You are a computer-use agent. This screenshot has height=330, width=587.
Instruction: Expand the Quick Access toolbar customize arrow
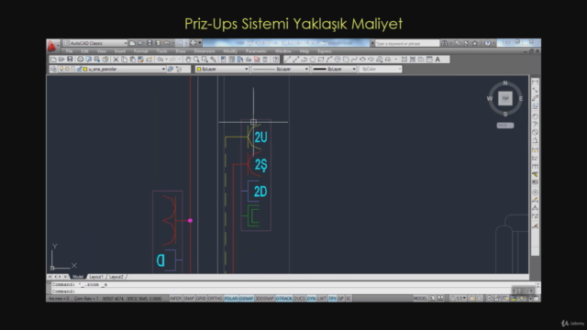tap(200, 43)
